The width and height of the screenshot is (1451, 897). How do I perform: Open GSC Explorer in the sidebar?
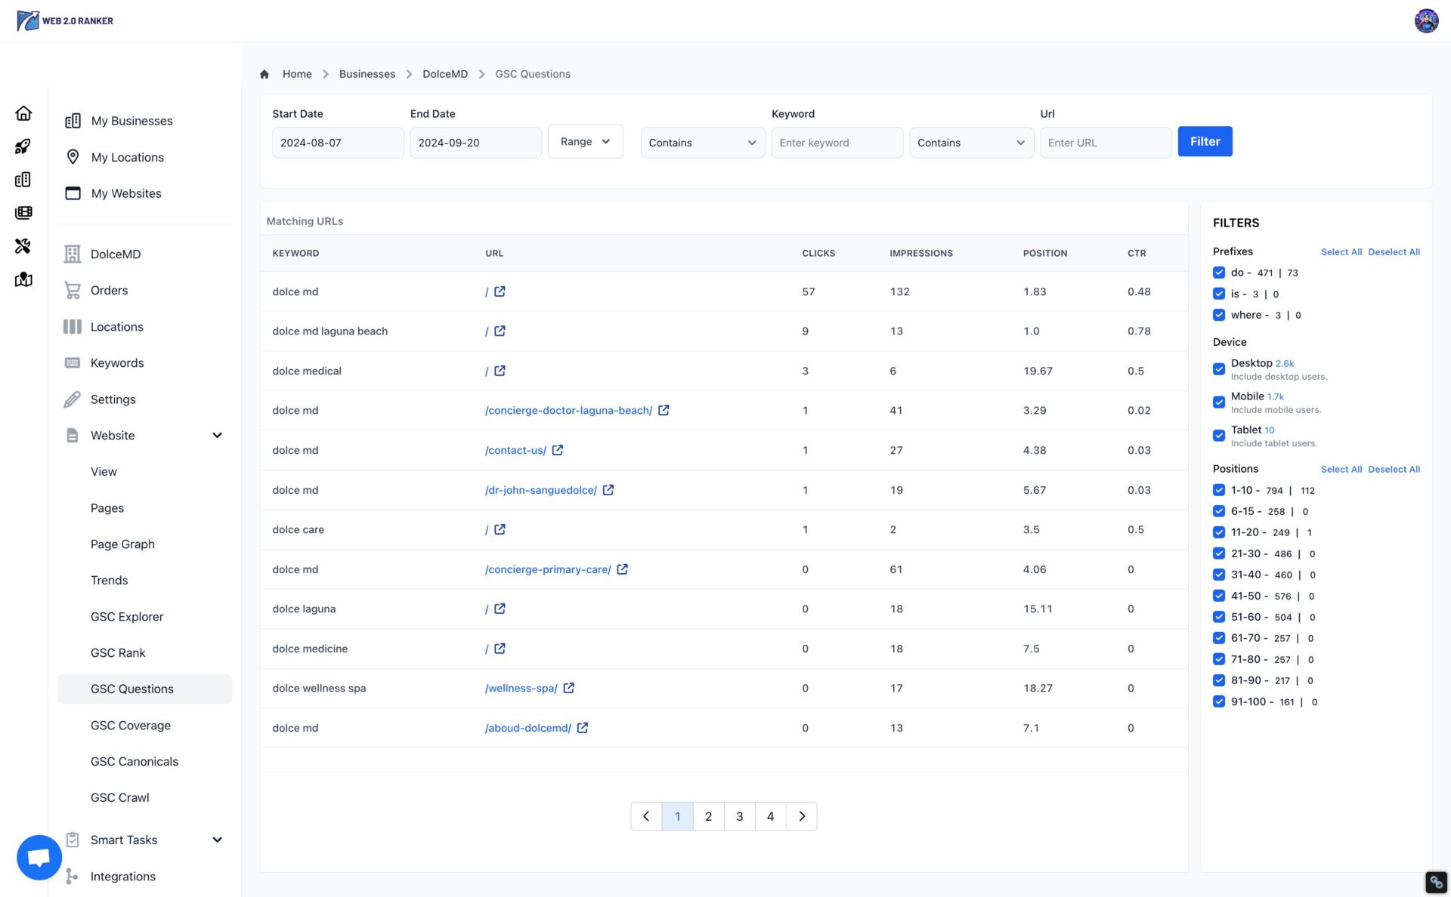coord(127,616)
